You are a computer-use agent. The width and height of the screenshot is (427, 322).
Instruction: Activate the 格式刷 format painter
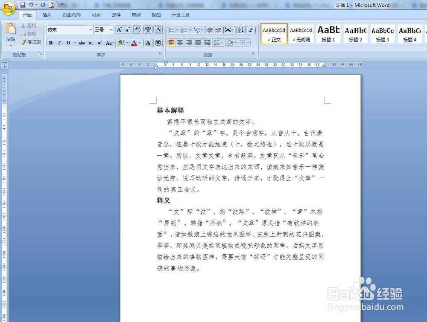tap(31, 42)
